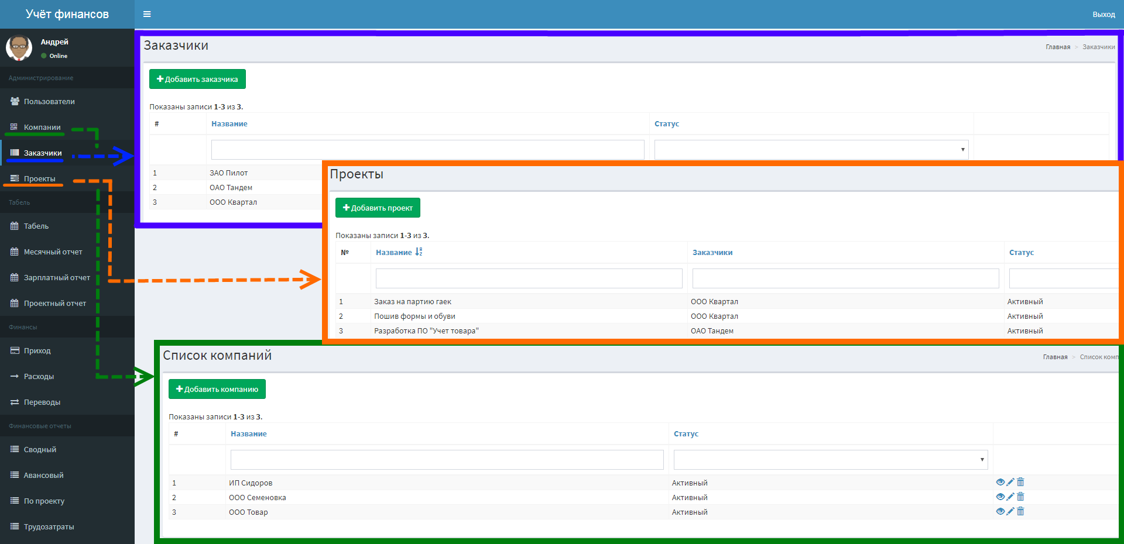Delete ИП Сидоров with the trash icon
The image size is (1124, 544).
coord(1020,483)
